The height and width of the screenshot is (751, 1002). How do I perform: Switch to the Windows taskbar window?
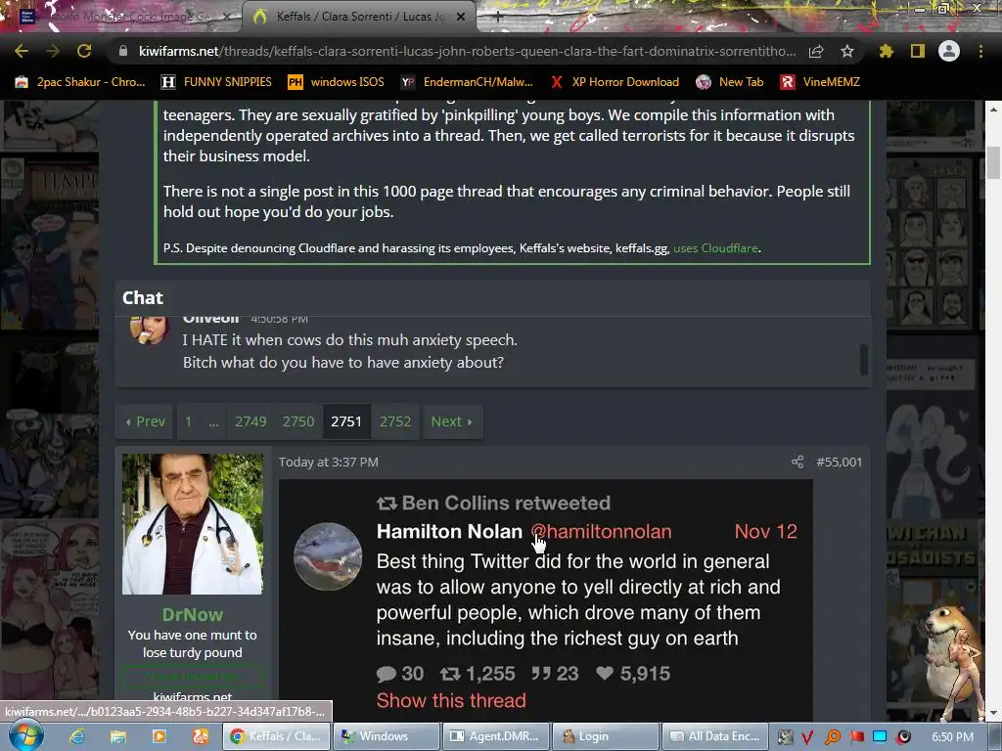(386, 736)
